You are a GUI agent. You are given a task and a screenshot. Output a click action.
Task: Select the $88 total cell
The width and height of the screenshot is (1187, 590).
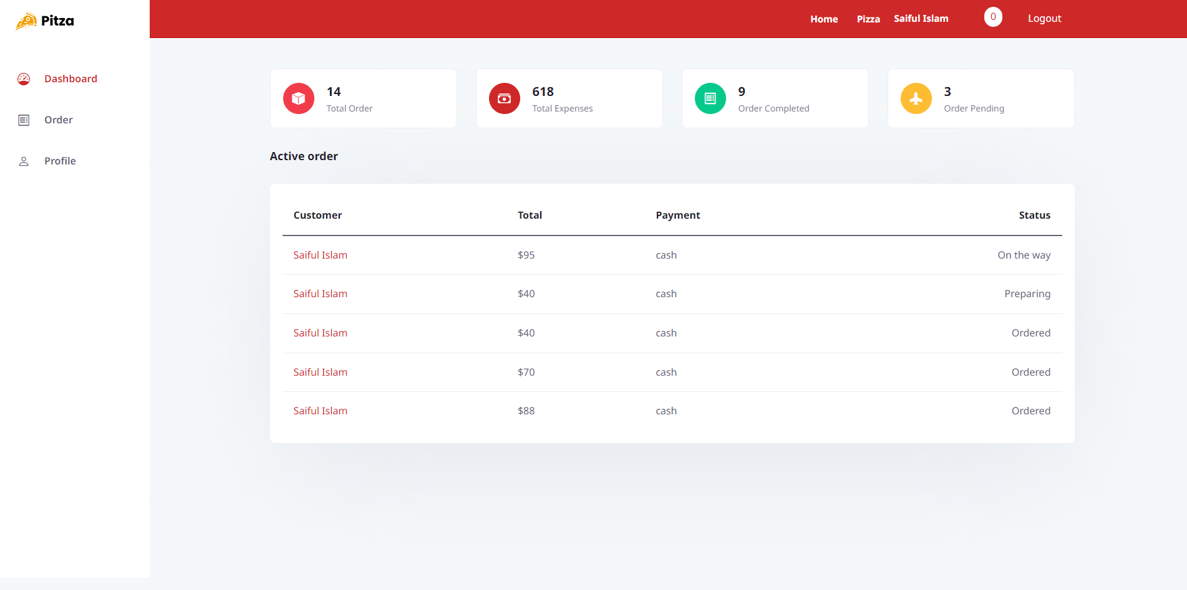tap(526, 411)
